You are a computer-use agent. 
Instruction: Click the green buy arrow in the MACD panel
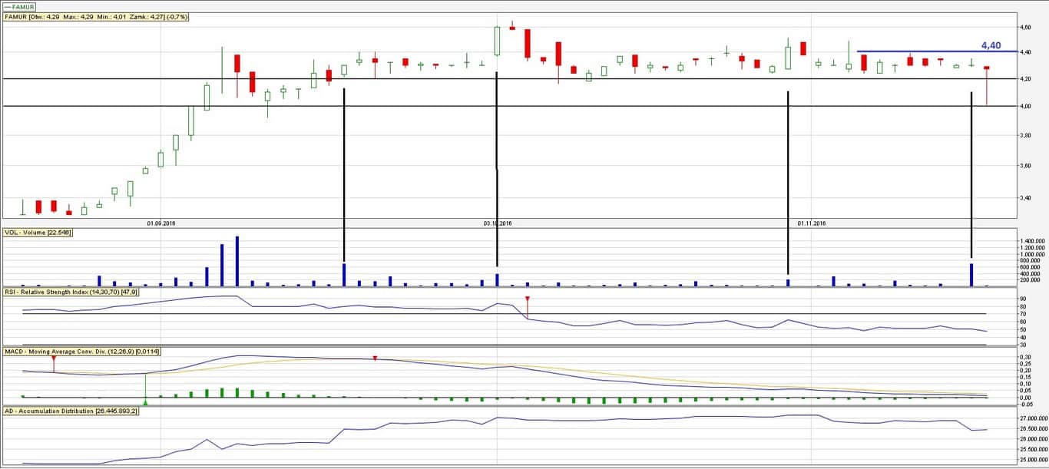pyautogui.click(x=145, y=401)
